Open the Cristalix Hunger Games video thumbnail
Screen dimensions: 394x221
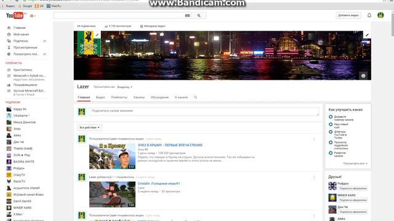(x=112, y=195)
